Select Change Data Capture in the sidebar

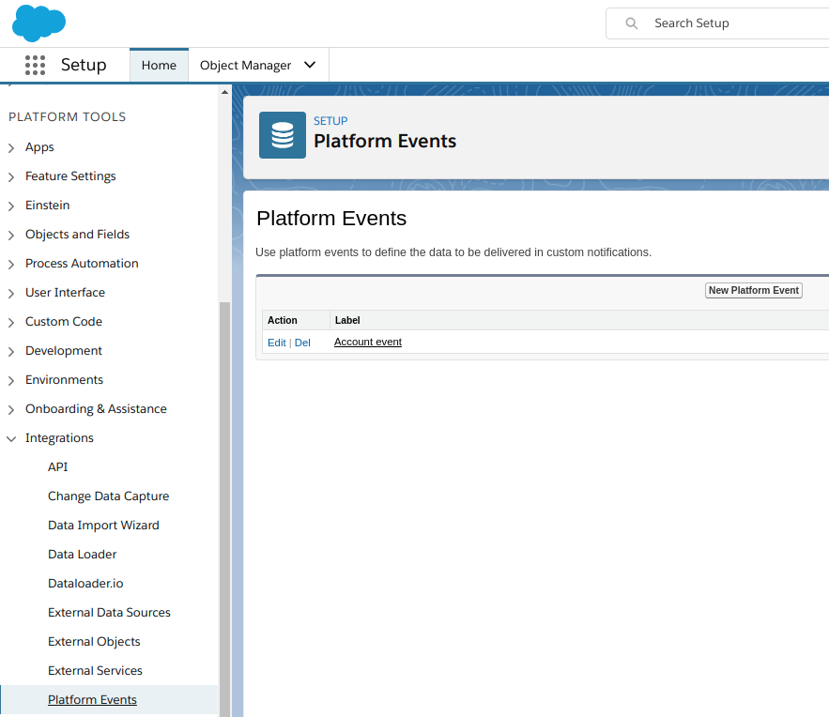click(108, 496)
